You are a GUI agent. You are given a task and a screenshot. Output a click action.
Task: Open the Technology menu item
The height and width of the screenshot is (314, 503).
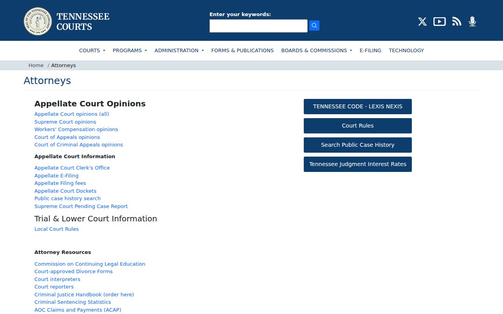406,50
